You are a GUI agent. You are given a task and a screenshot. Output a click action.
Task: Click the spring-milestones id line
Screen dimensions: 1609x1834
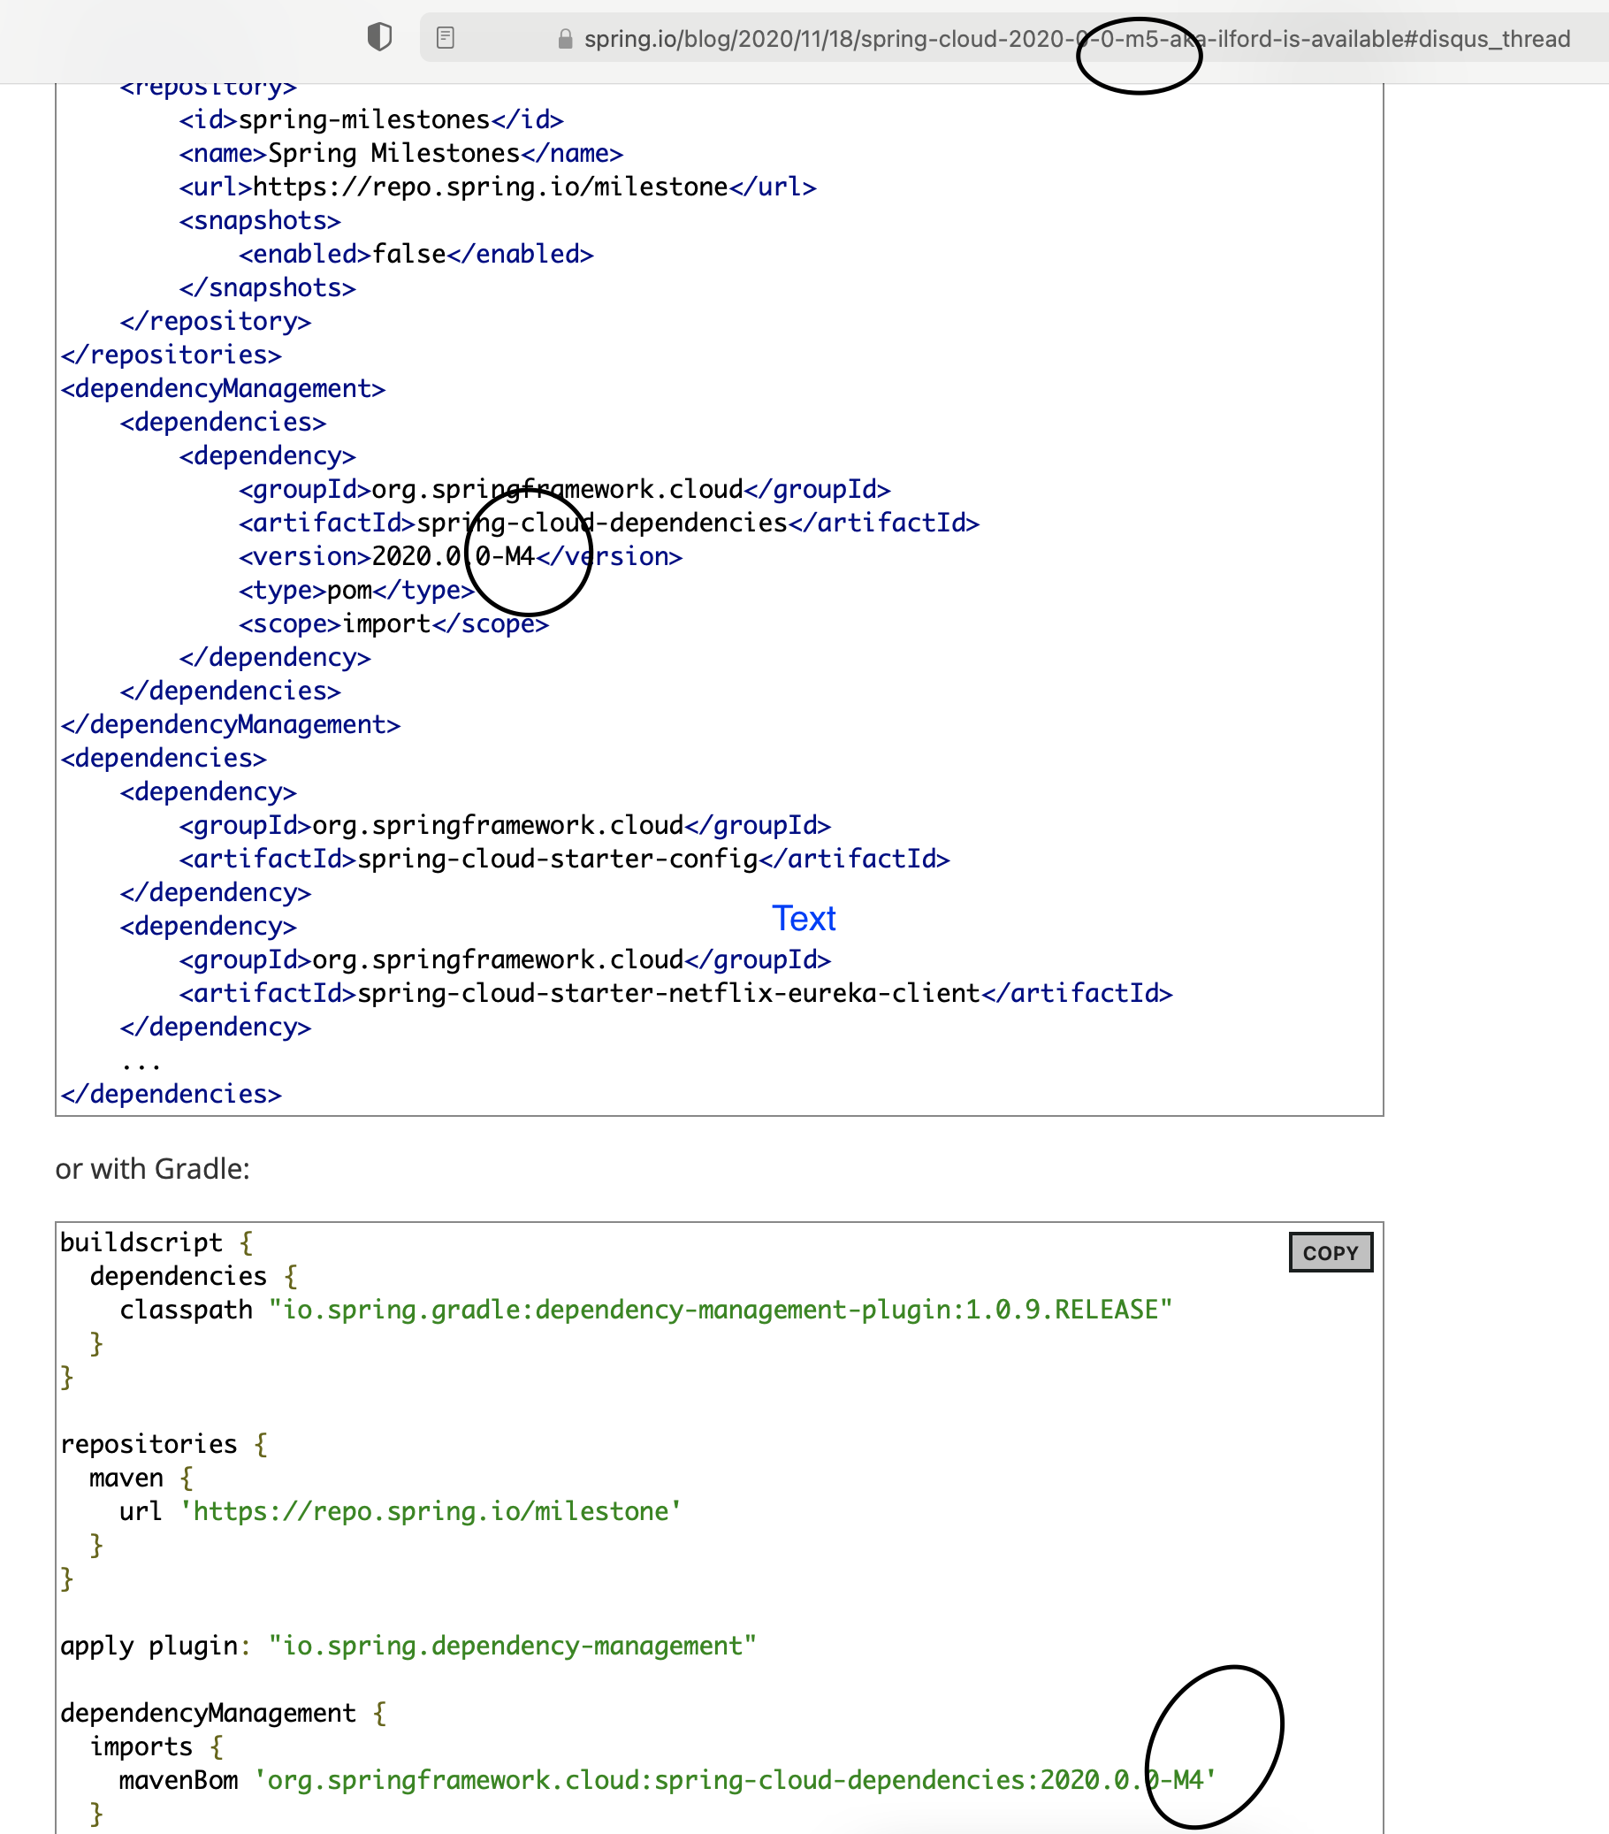(x=371, y=119)
